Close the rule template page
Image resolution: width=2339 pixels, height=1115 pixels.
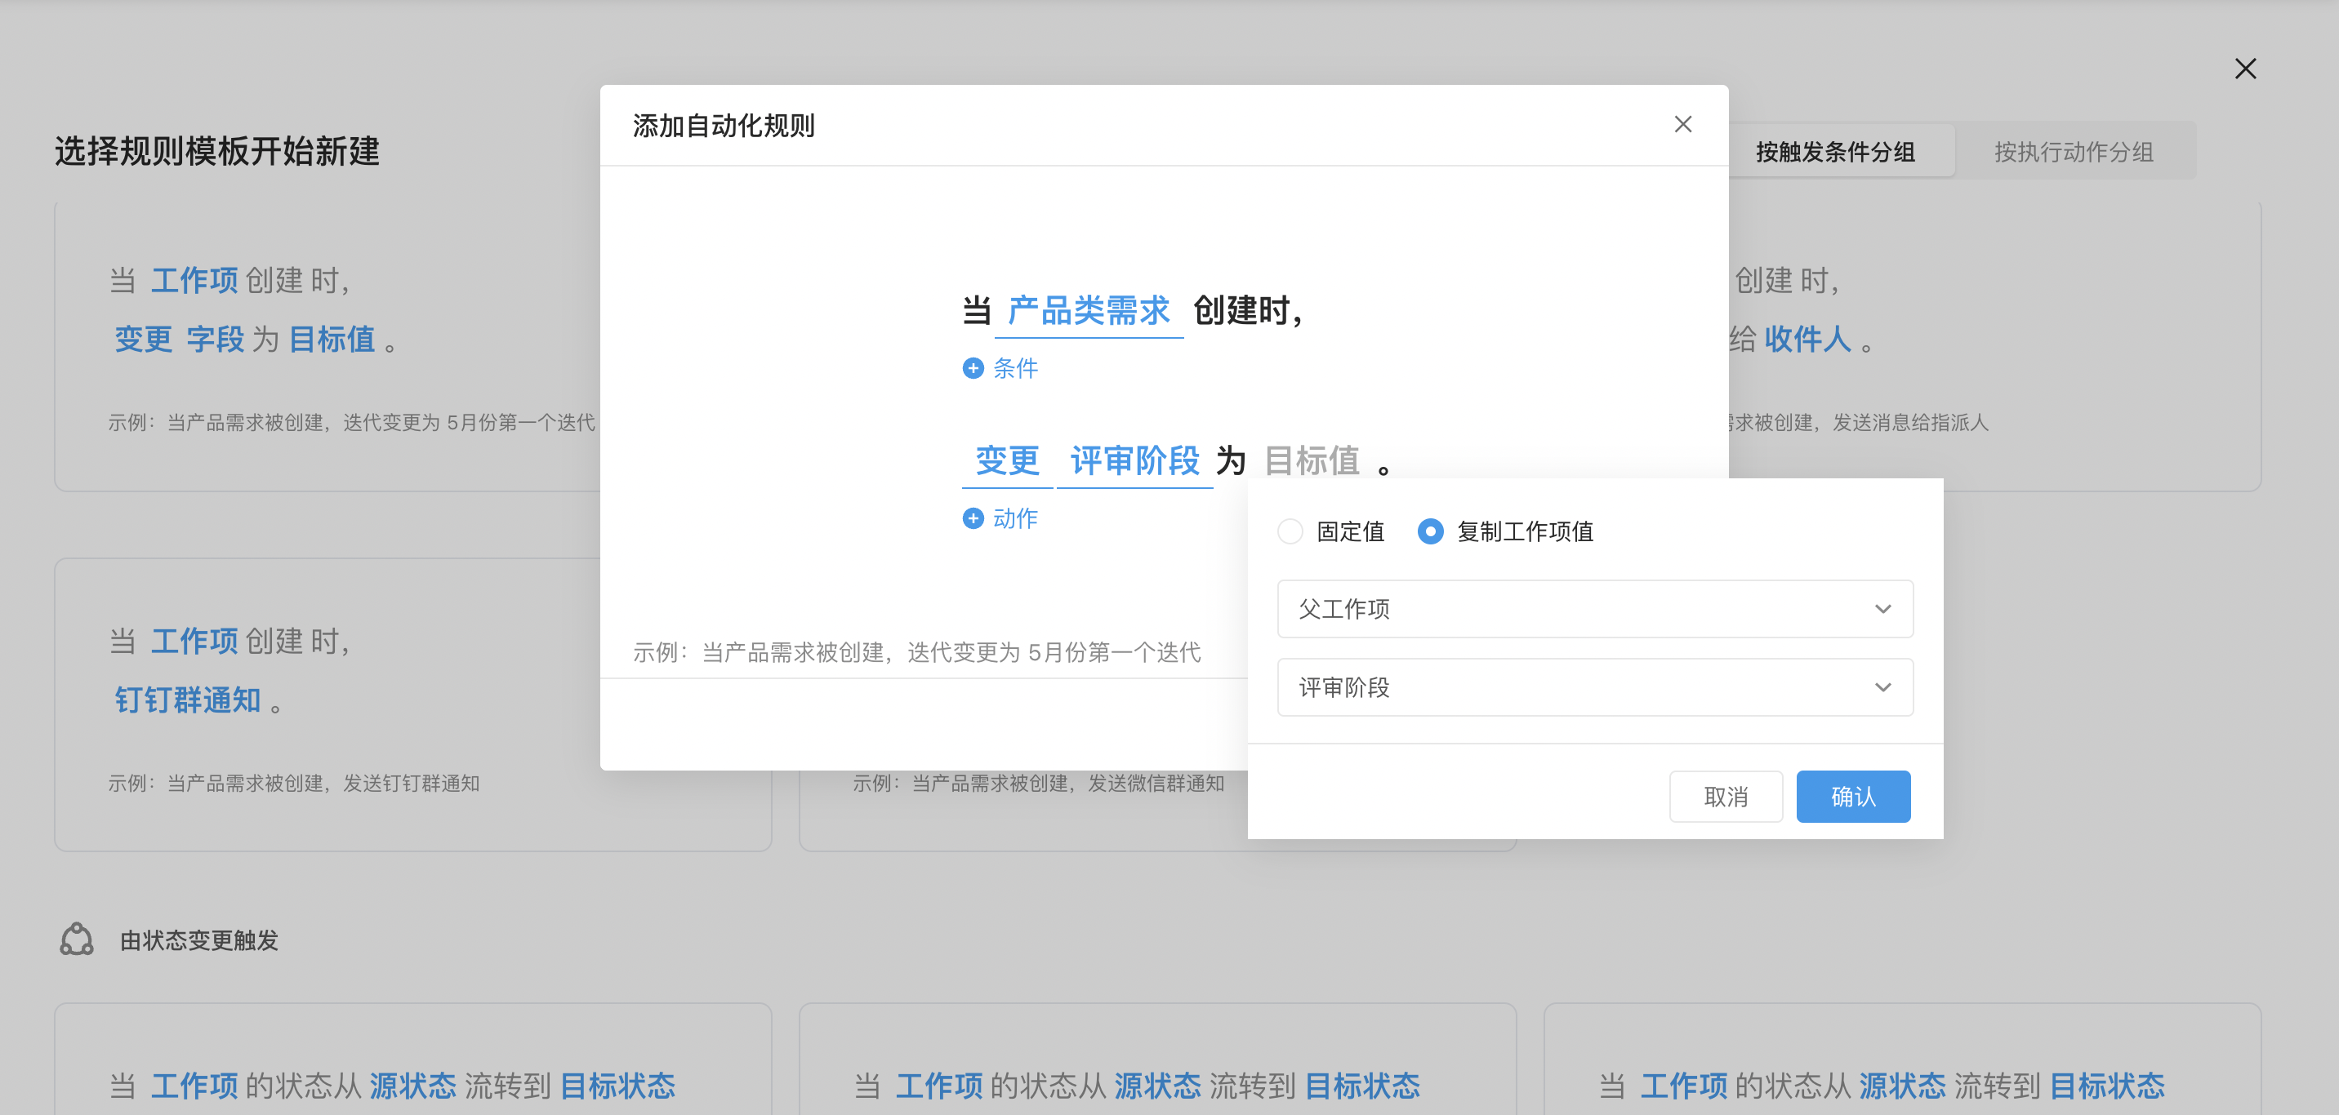pos(2245,69)
